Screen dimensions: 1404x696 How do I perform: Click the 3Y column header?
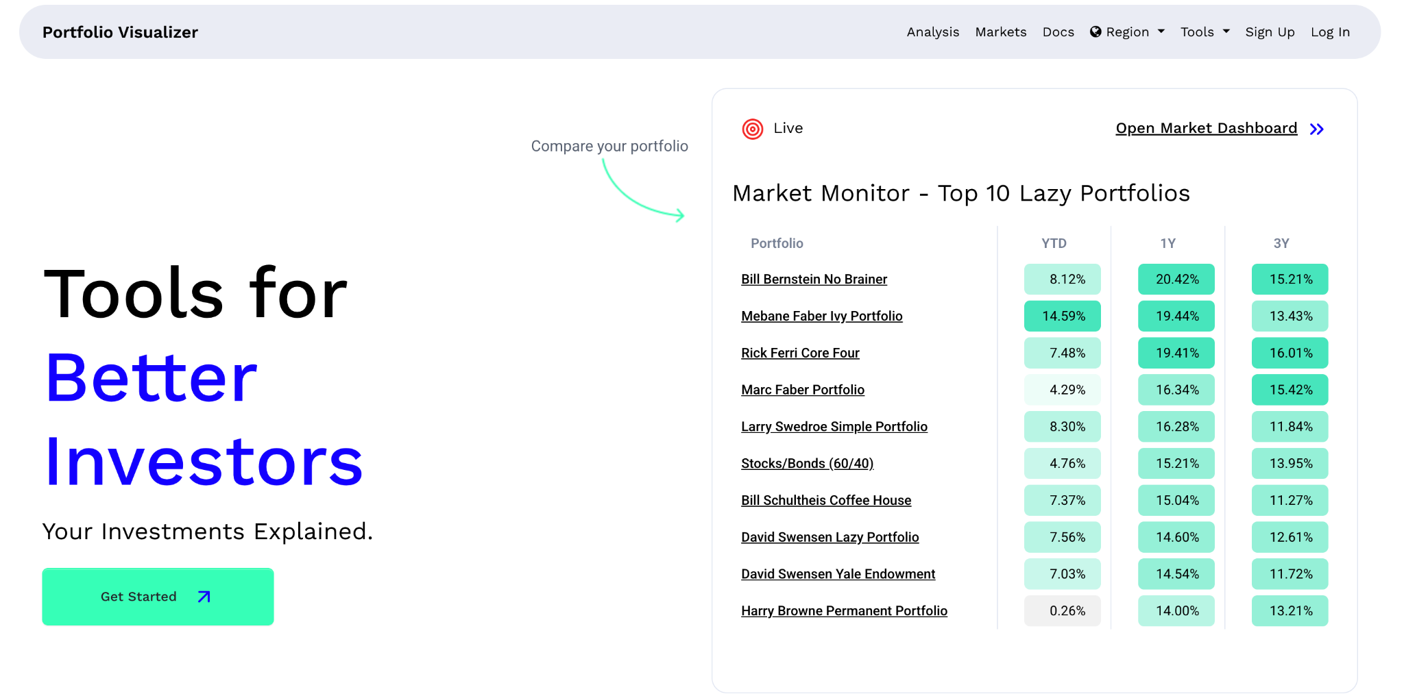(1281, 243)
